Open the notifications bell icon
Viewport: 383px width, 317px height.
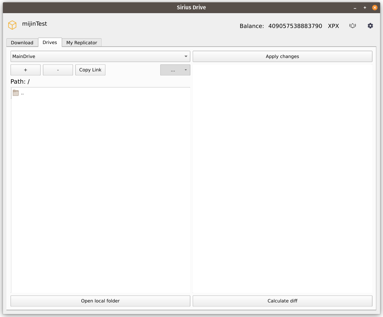353,26
